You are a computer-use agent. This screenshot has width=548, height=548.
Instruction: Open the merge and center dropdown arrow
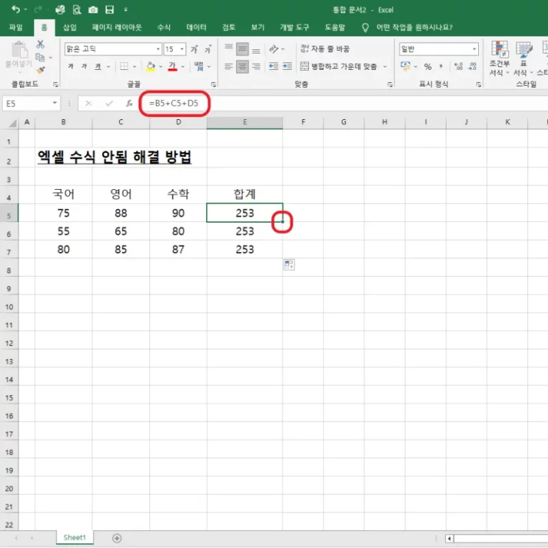(385, 66)
